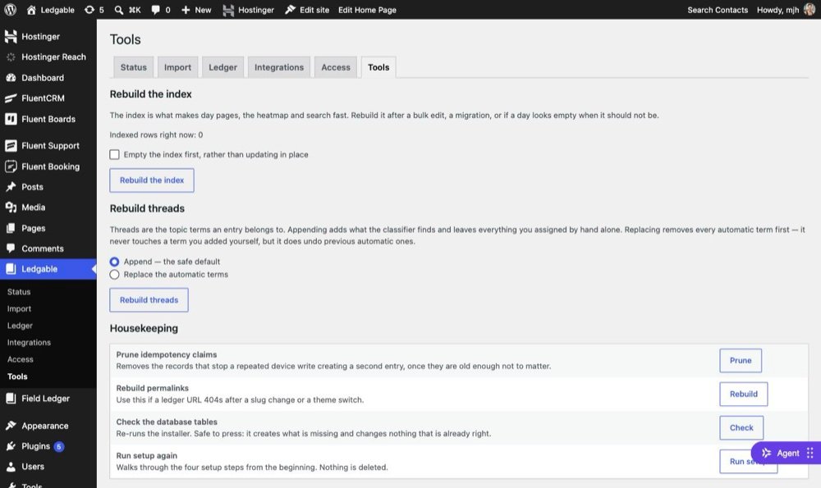
Task: Open Ledger in Ledgable submenu
Action: coord(20,326)
